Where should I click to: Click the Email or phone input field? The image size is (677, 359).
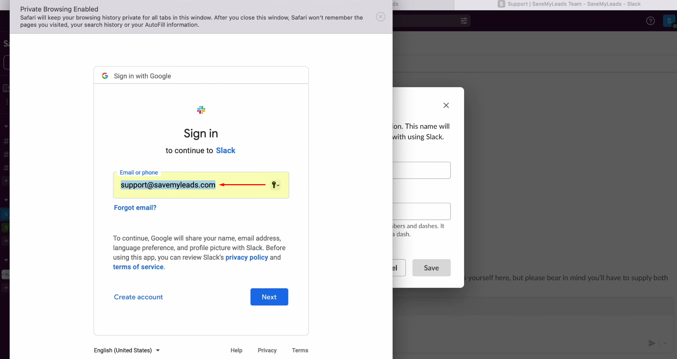201,185
